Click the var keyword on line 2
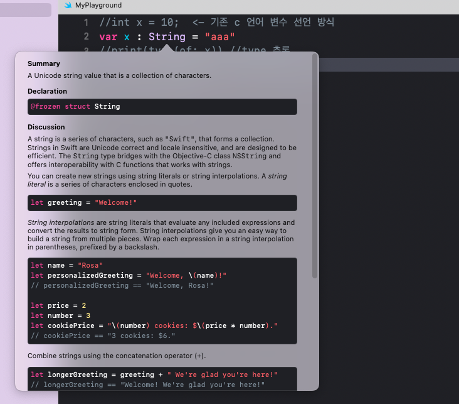459x404 pixels. click(x=108, y=37)
